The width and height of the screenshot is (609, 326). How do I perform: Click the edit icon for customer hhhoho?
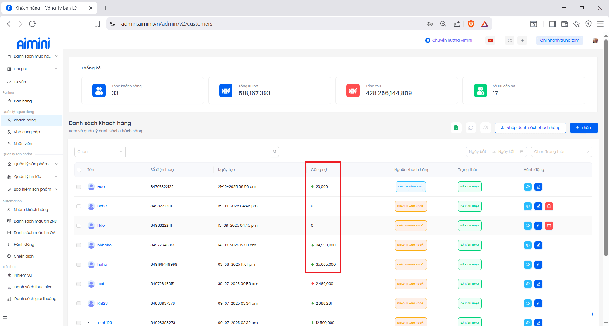pyautogui.click(x=538, y=245)
